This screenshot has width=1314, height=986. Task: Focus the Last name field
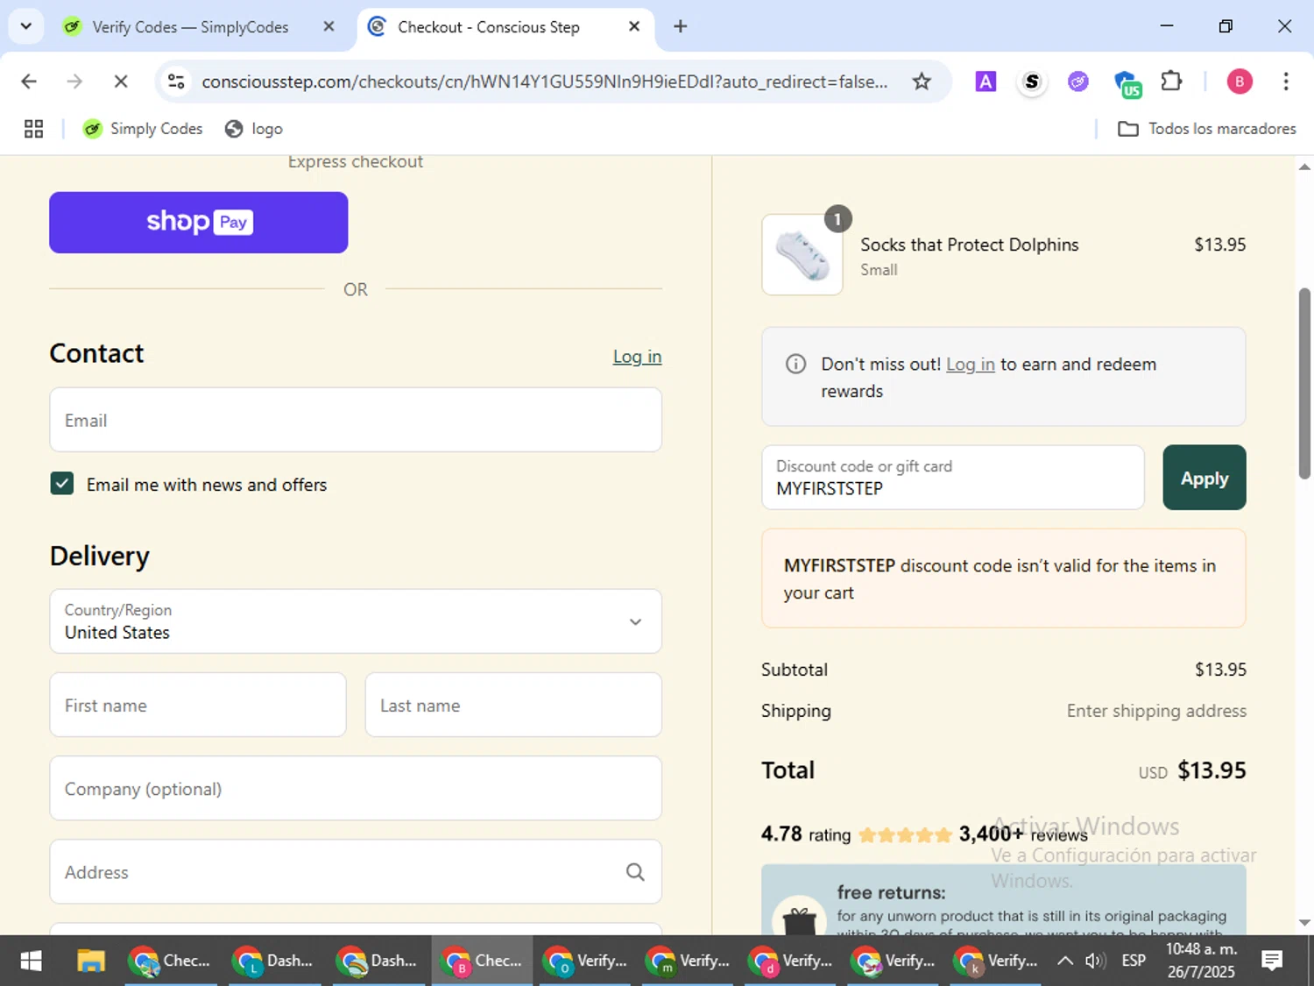point(513,705)
